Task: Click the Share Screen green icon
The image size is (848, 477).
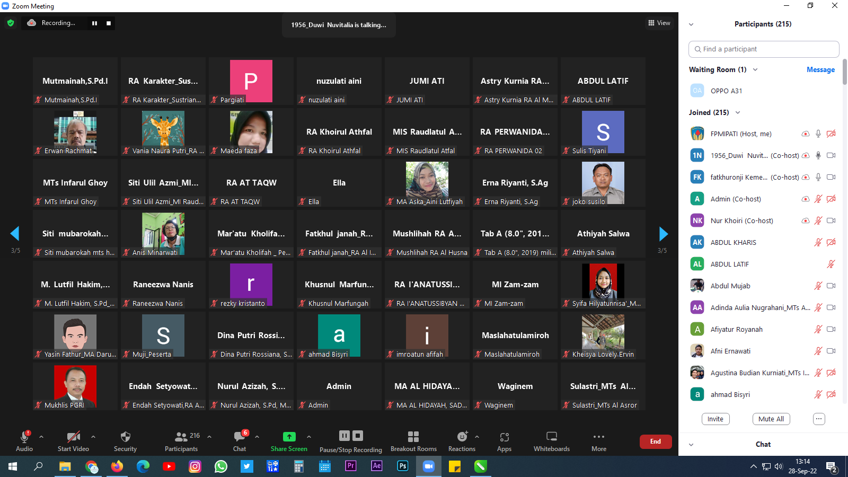Action: 289,437
